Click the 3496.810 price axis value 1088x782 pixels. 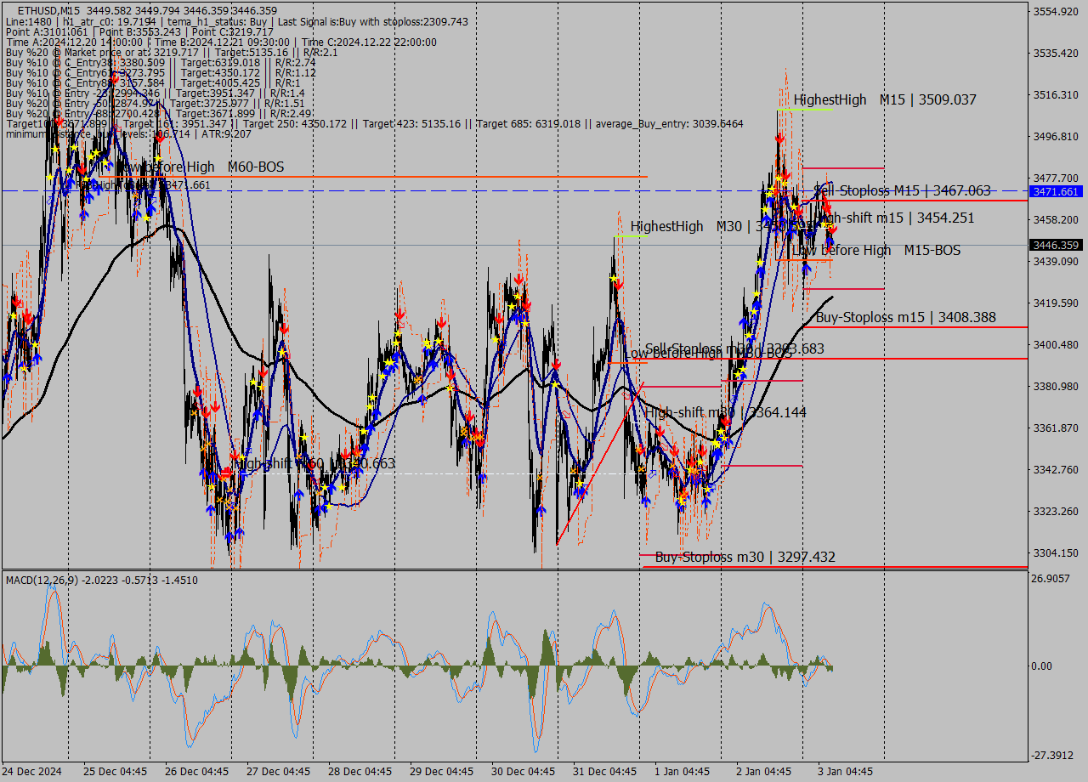pyautogui.click(x=1055, y=136)
